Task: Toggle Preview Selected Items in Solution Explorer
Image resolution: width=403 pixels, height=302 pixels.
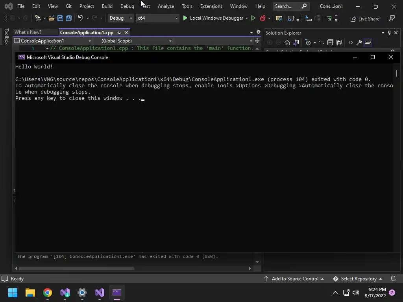Action: [x=368, y=42]
